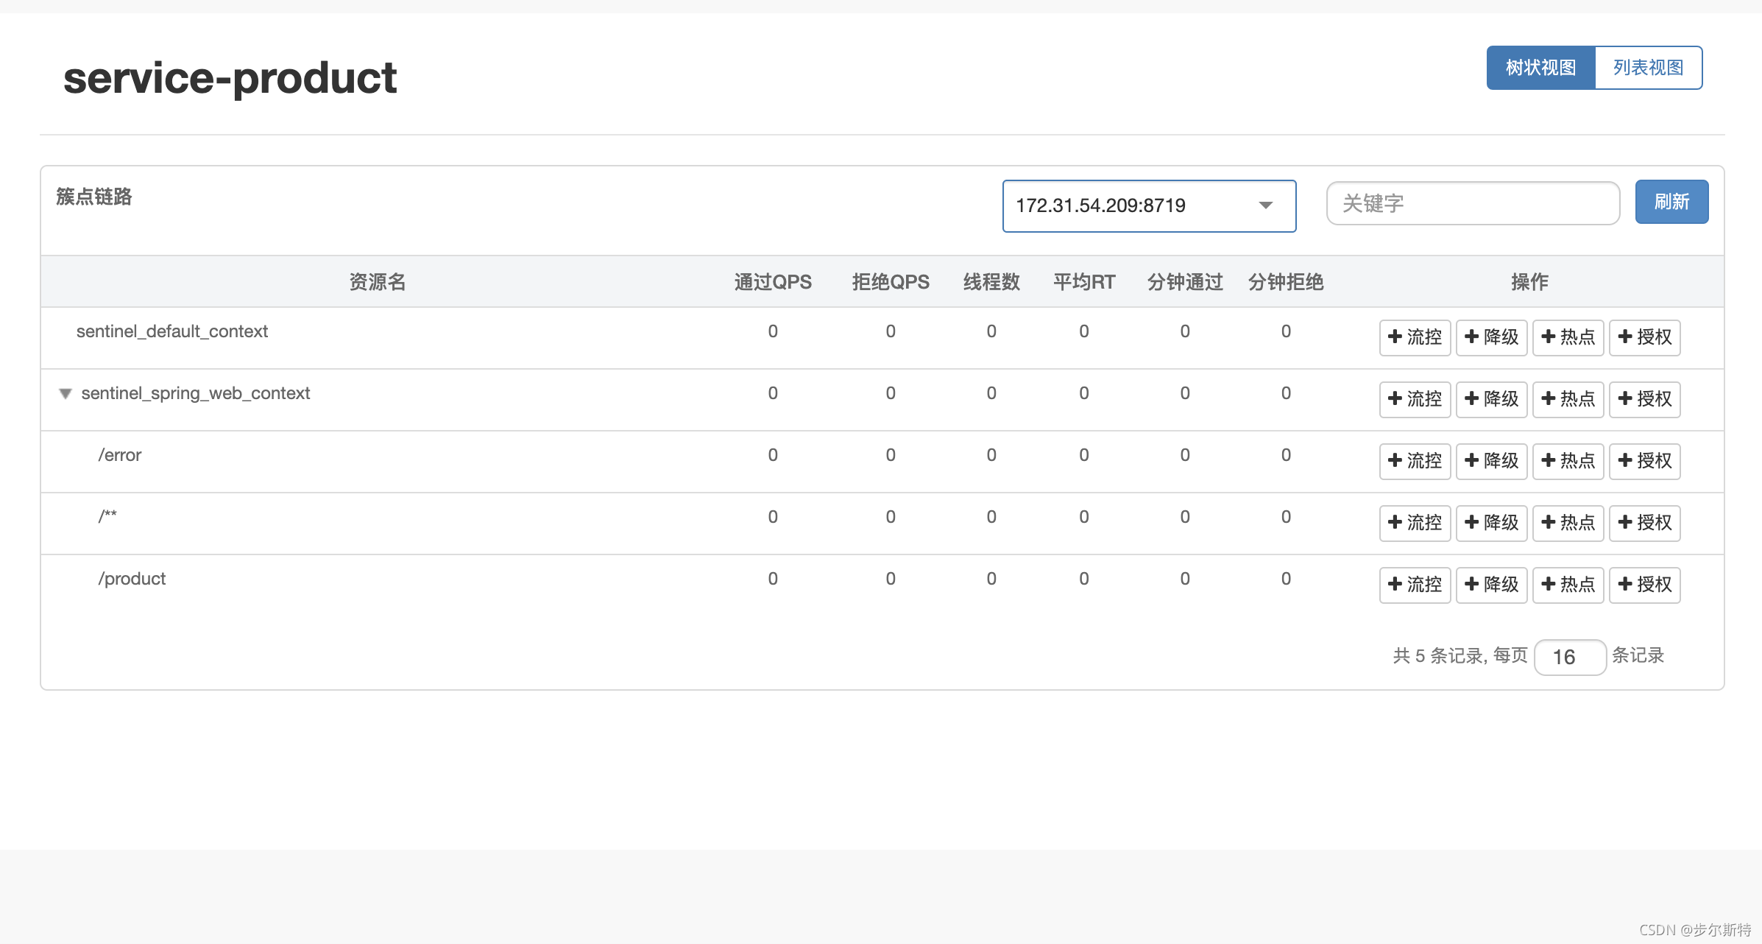Add authority rule for /product resource
Viewport: 1762px width, 944px height.
pyautogui.click(x=1644, y=585)
